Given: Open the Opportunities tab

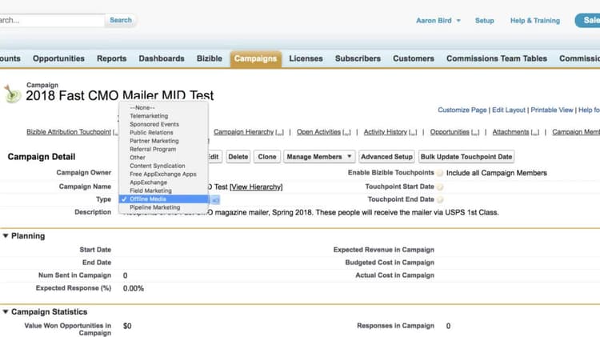Looking at the screenshot, I should click(58, 58).
